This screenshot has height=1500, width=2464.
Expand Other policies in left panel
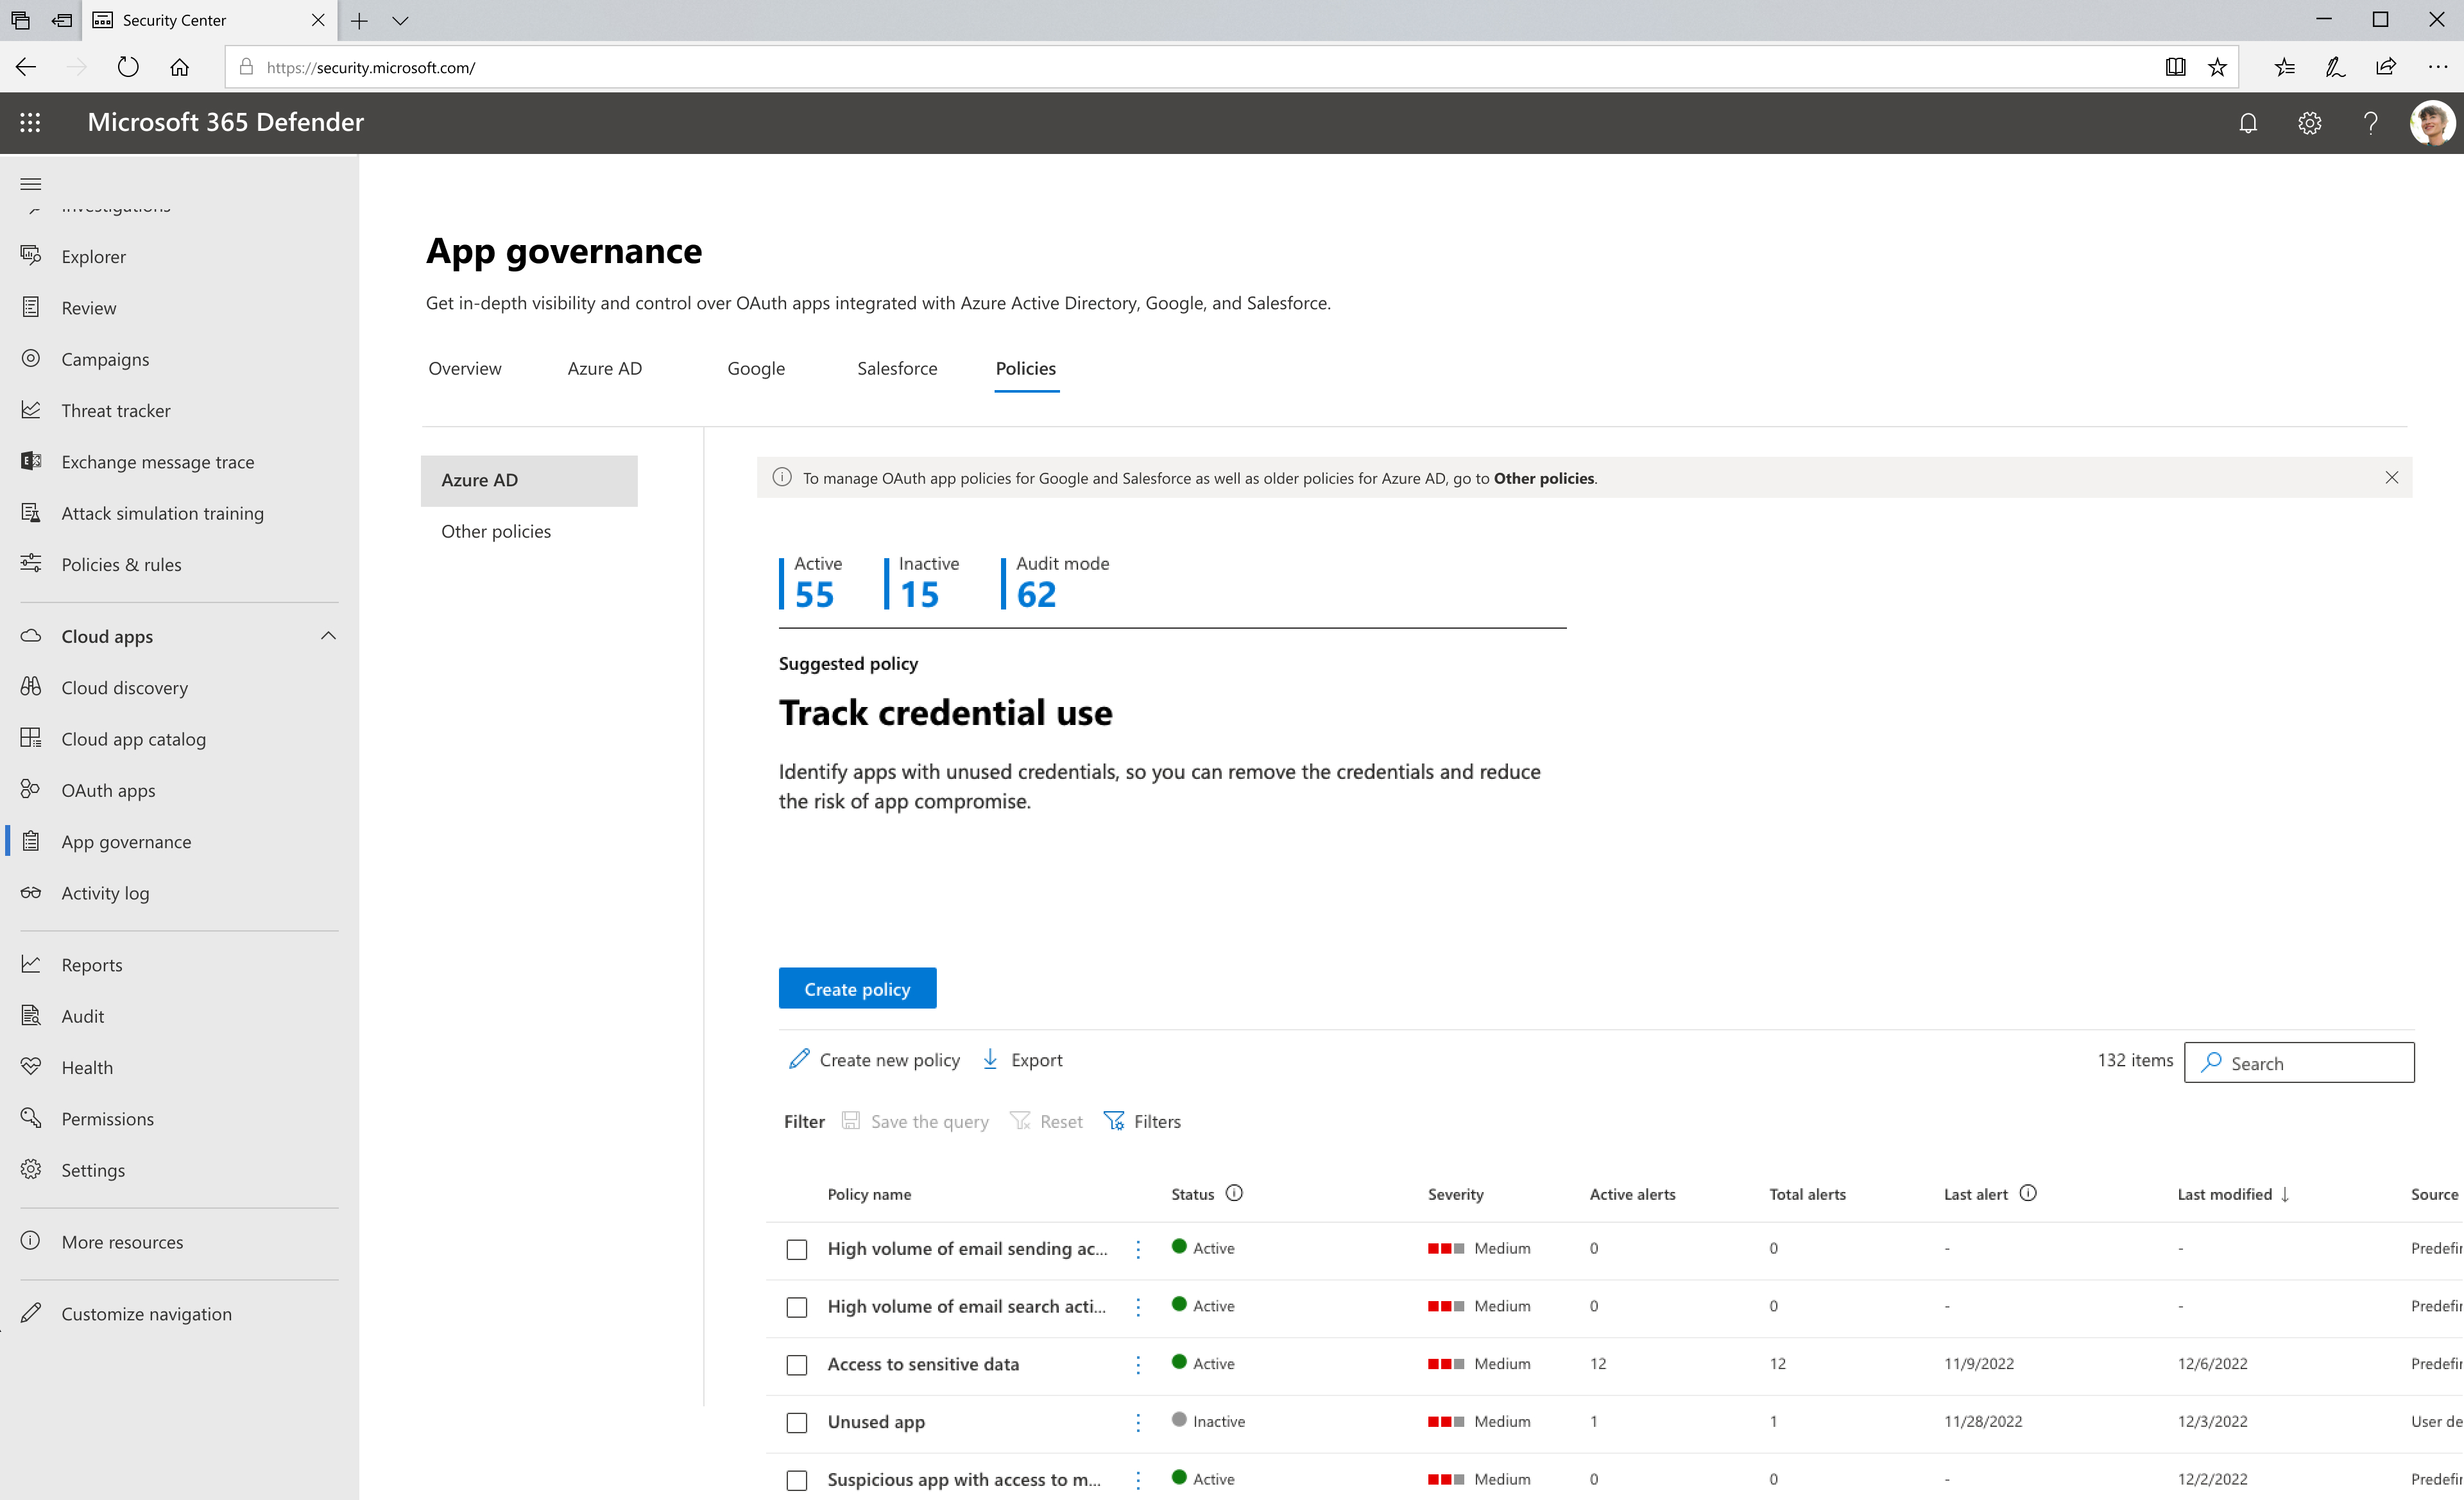point(496,530)
